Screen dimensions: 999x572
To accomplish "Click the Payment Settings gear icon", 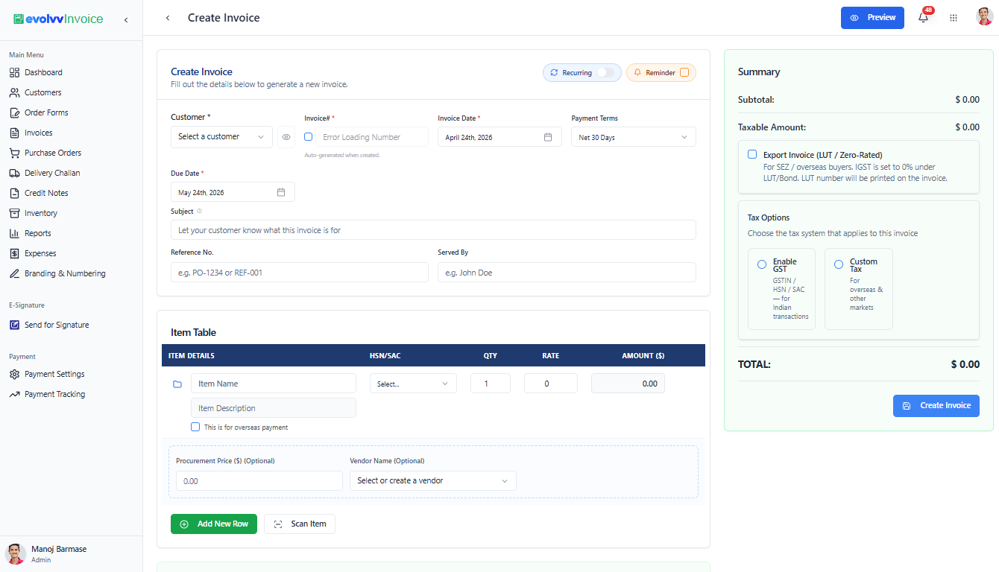I will coord(14,374).
